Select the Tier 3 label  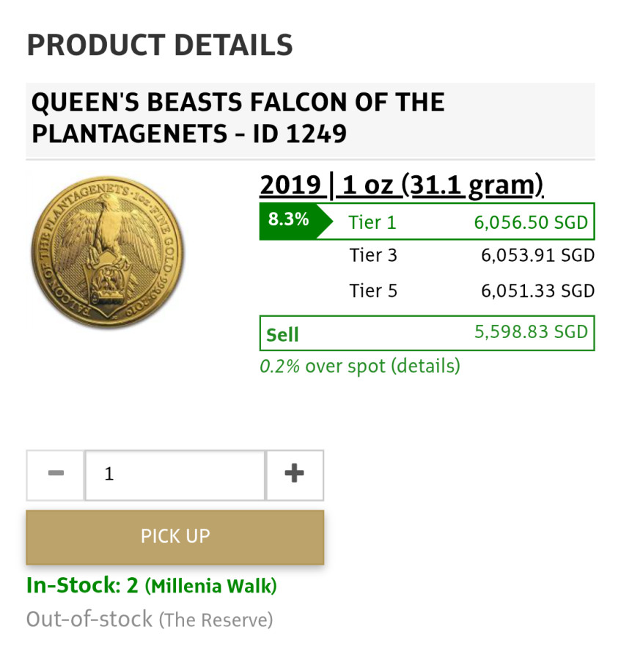(373, 256)
